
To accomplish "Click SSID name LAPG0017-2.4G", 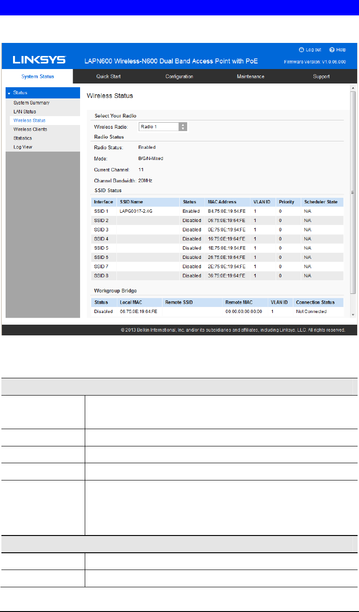I will point(135,211).
